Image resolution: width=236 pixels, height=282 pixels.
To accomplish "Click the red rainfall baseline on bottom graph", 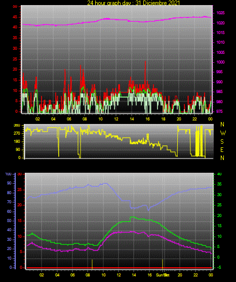I will [120, 268].
